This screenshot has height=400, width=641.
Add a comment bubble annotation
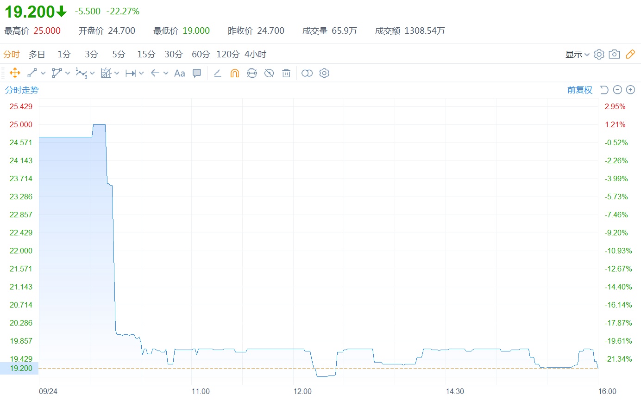[197, 73]
